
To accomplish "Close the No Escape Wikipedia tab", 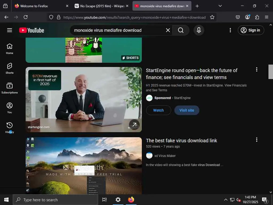I will click(x=127, y=6).
